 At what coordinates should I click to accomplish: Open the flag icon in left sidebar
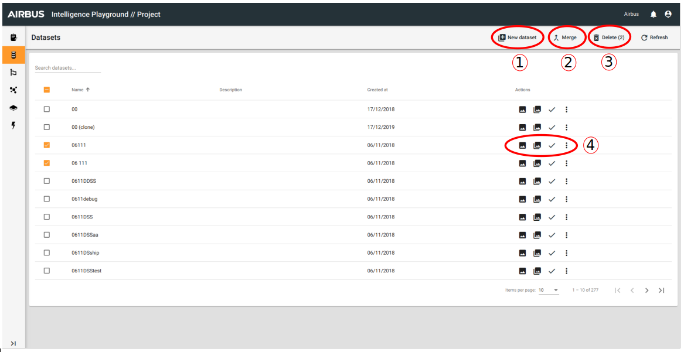tap(13, 73)
